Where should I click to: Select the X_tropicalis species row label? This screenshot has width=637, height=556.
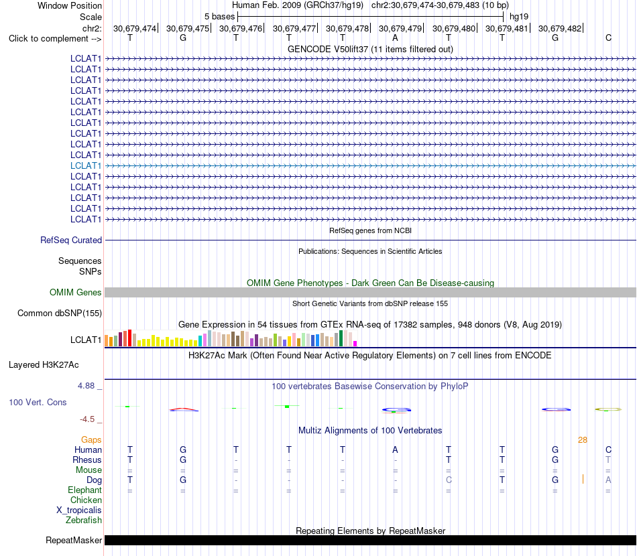pos(79,510)
